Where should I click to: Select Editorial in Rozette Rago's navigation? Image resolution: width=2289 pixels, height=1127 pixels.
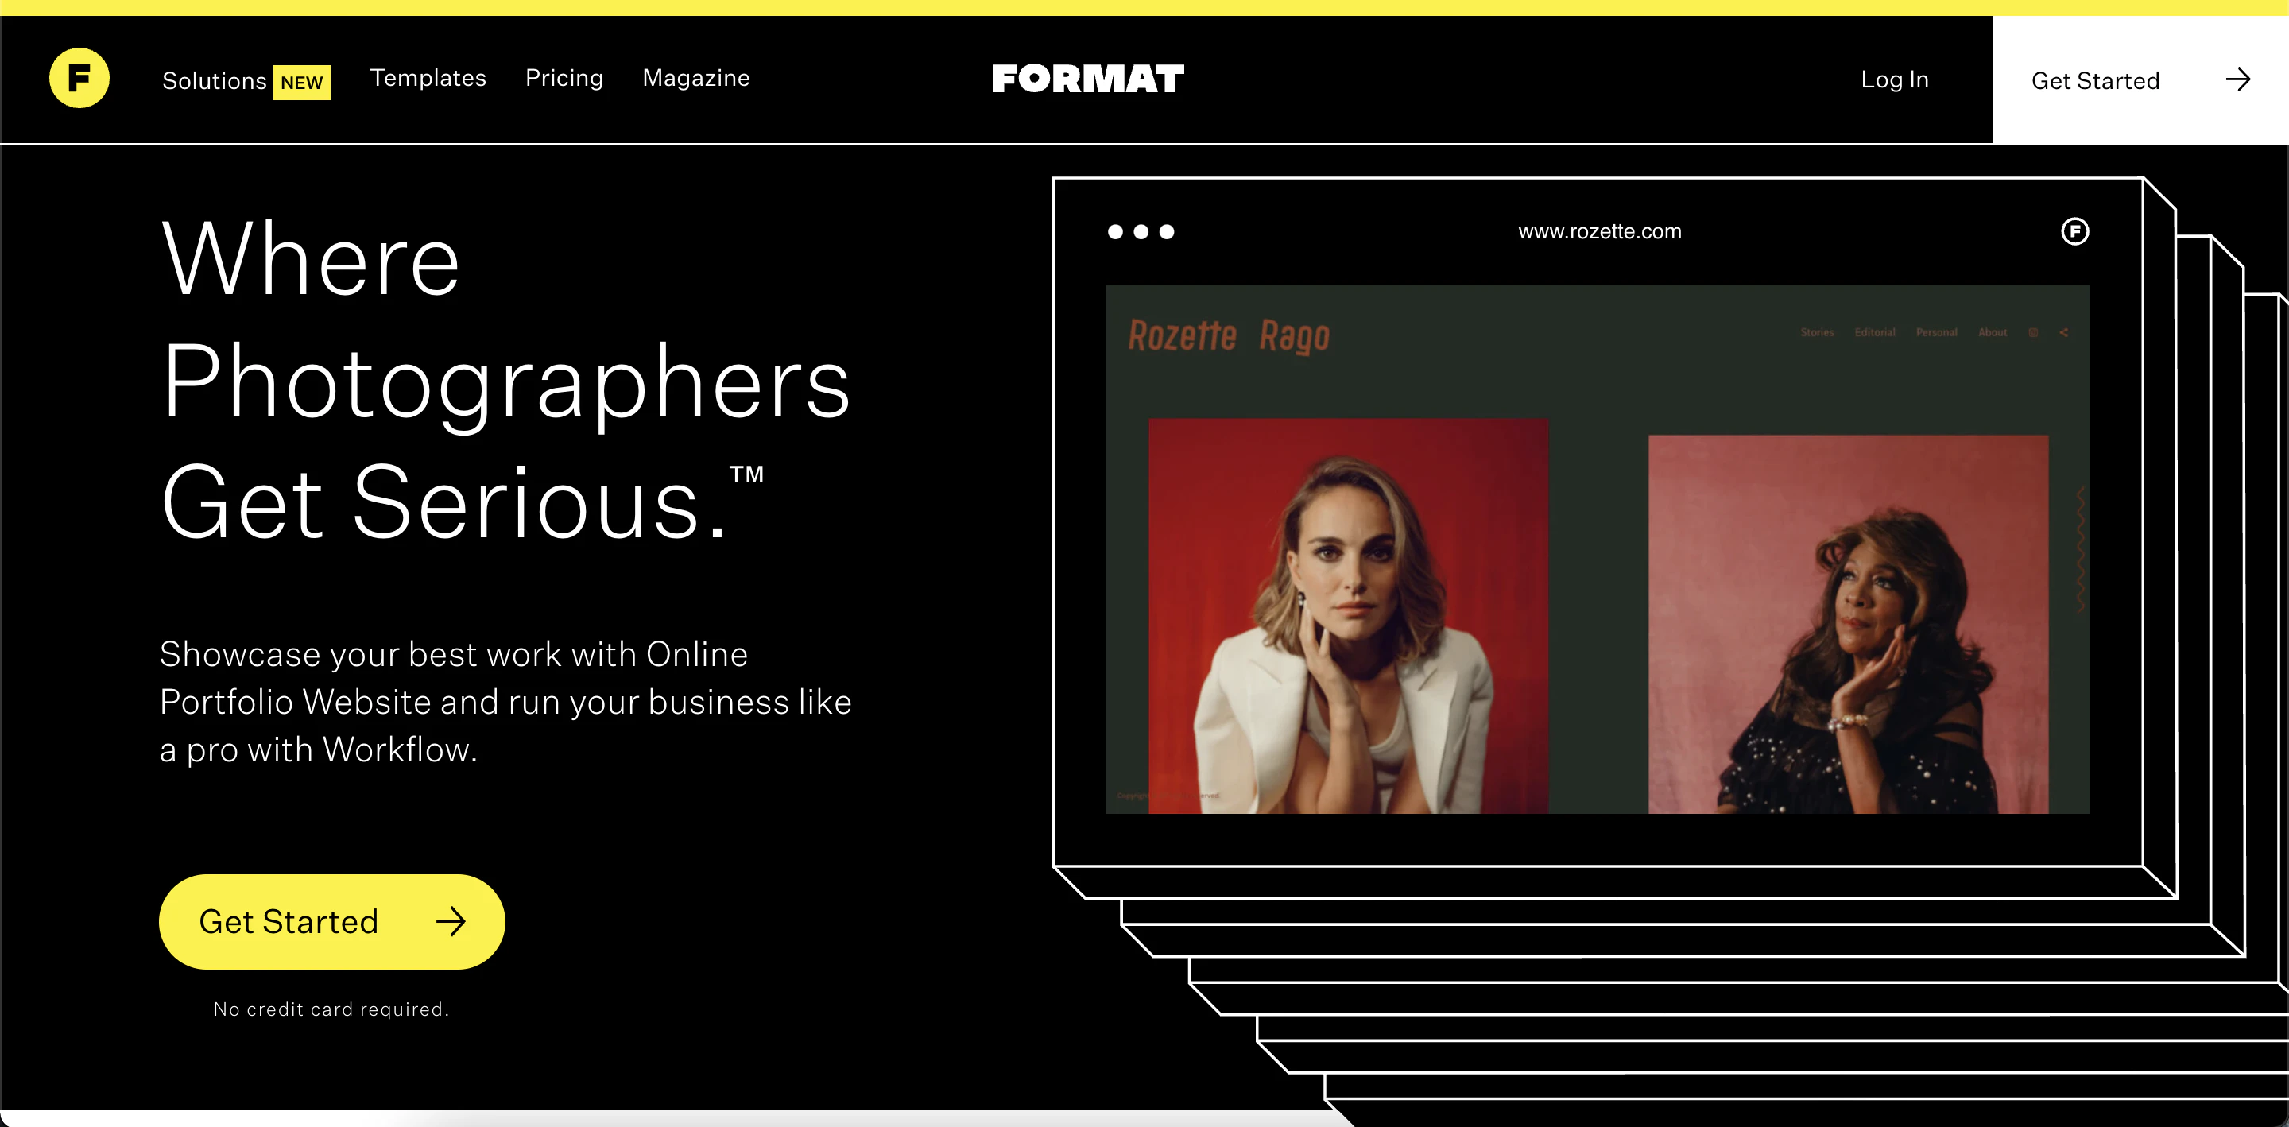pos(1875,332)
